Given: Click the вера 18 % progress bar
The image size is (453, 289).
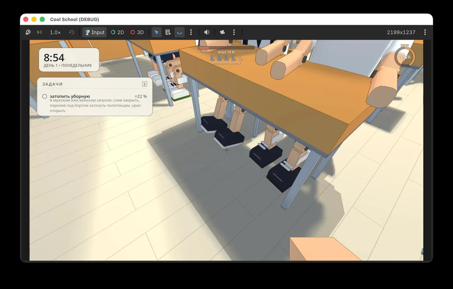Looking at the screenshot, I should [x=226, y=48].
